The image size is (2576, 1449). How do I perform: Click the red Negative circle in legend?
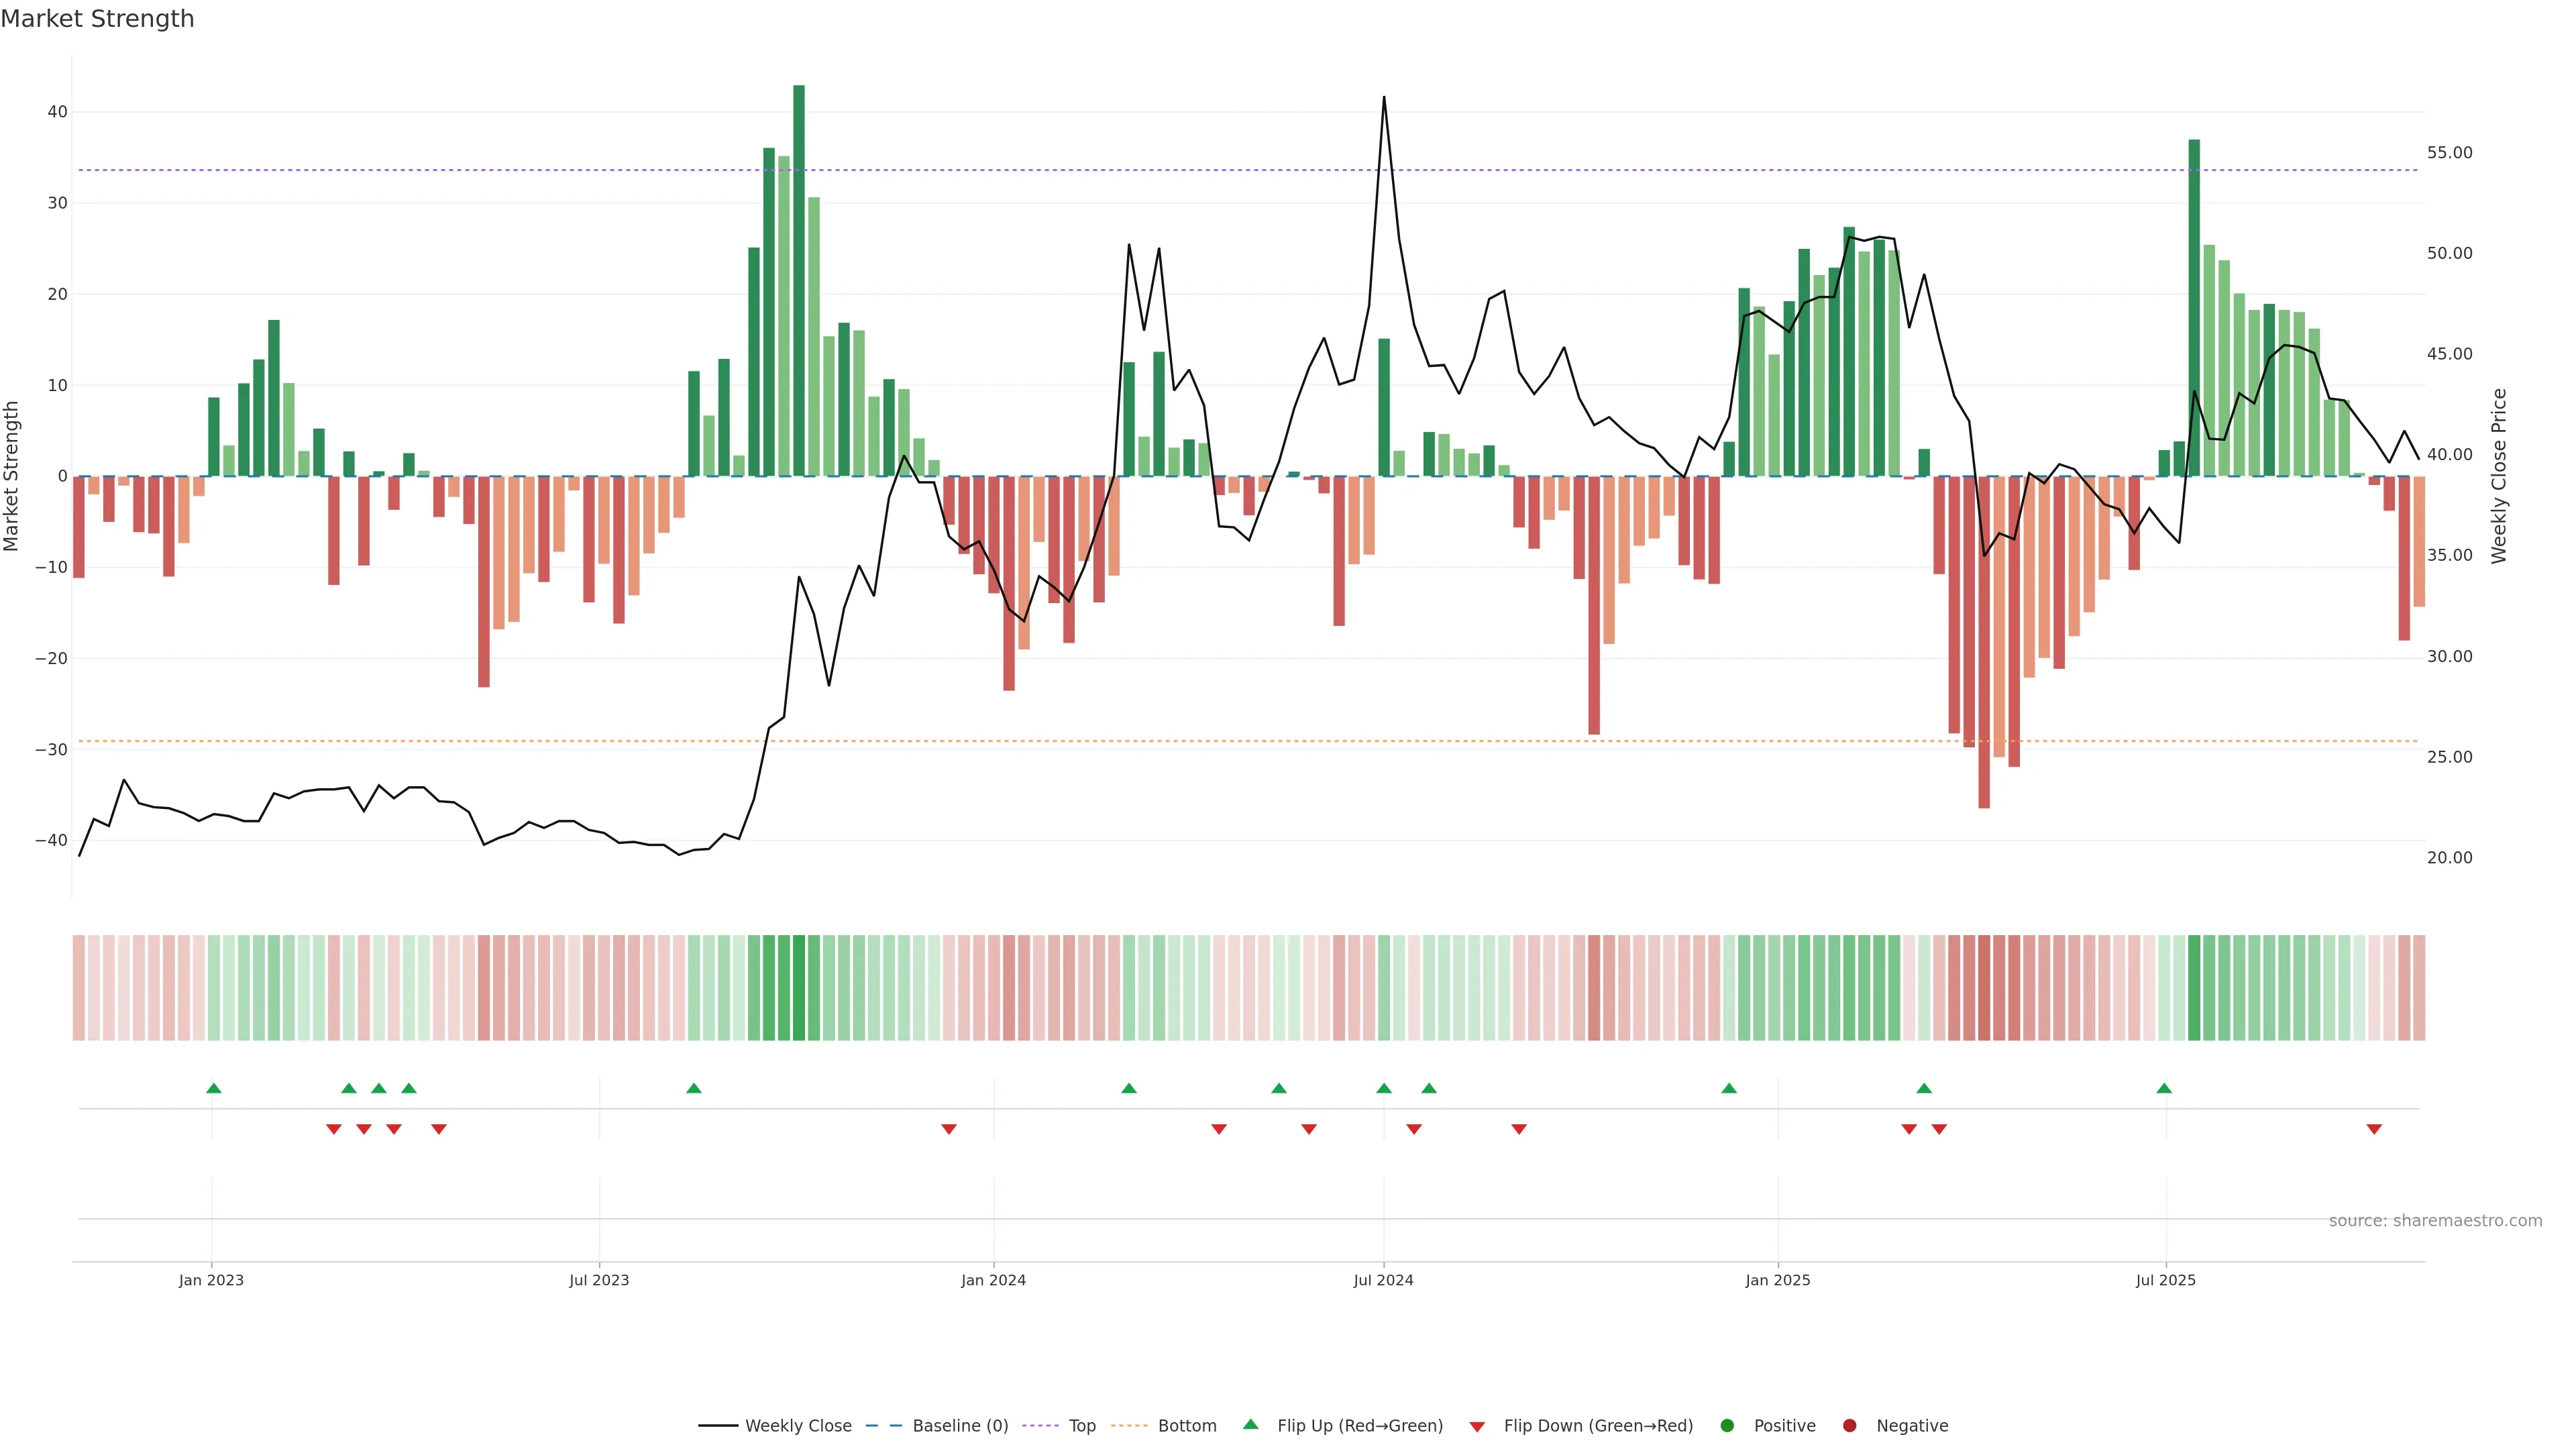(x=1849, y=1425)
